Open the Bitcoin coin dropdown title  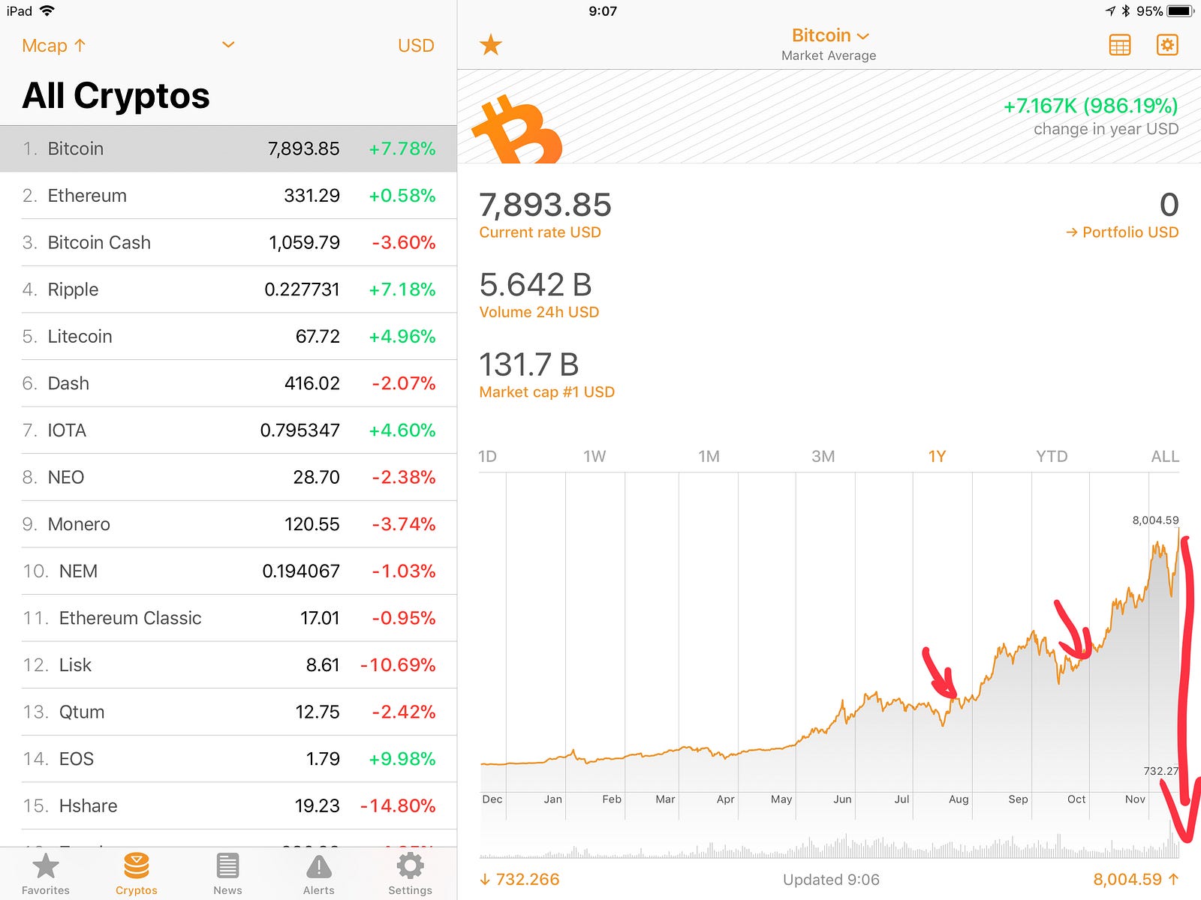[829, 36]
